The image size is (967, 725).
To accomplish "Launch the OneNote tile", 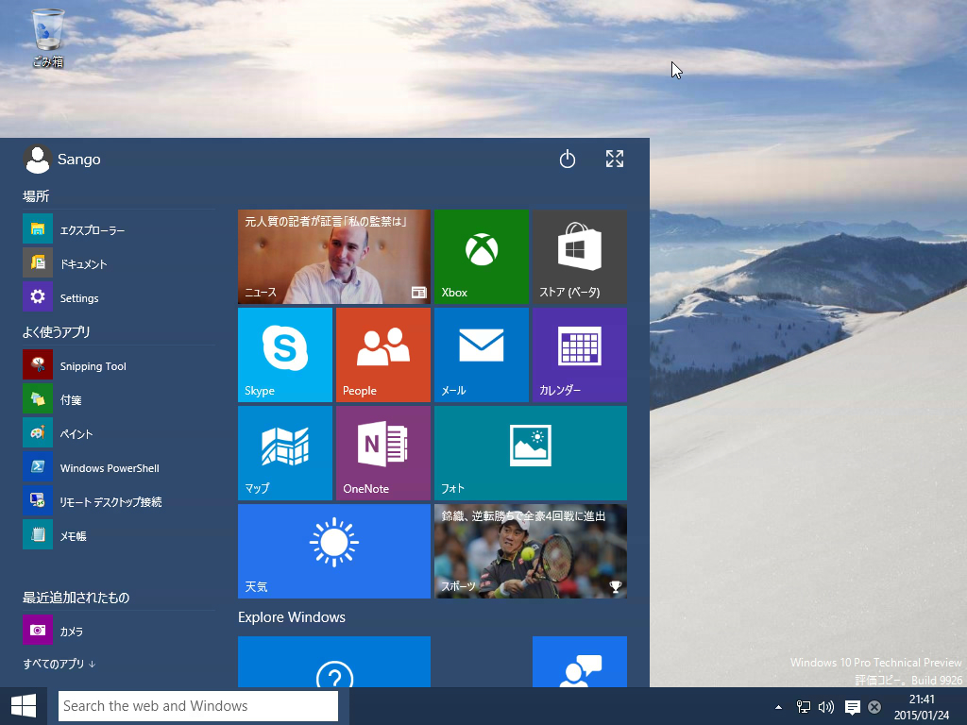I will (x=383, y=453).
